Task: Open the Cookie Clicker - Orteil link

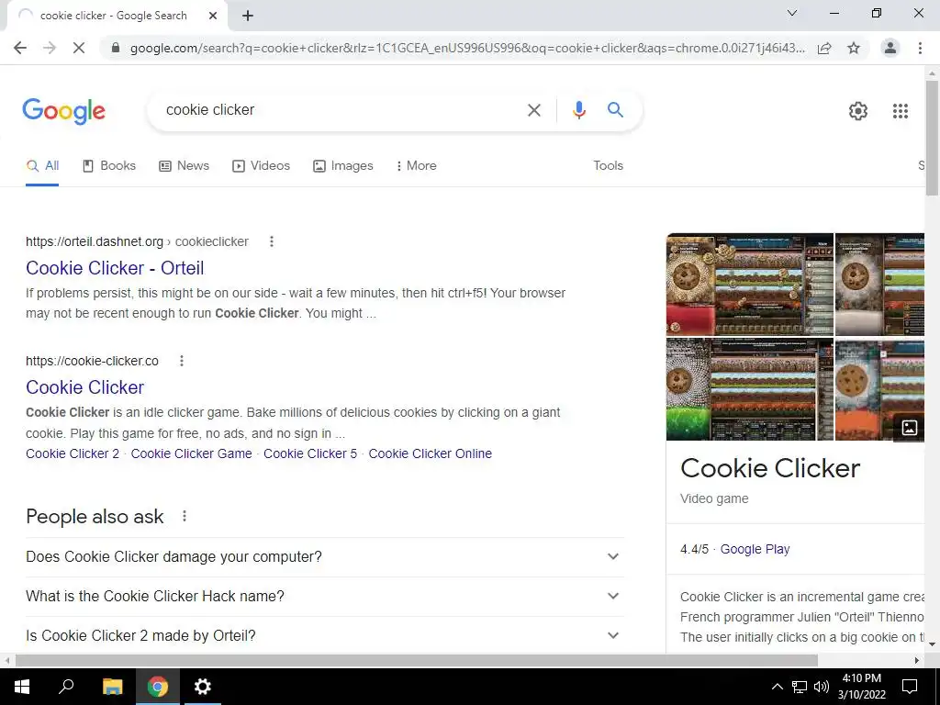Action: [115, 268]
